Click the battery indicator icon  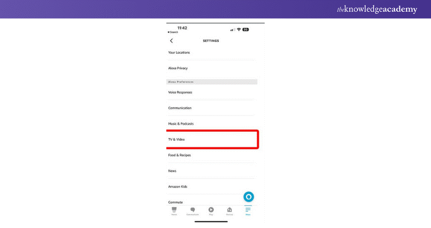pyautogui.click(x=245, y=29)
